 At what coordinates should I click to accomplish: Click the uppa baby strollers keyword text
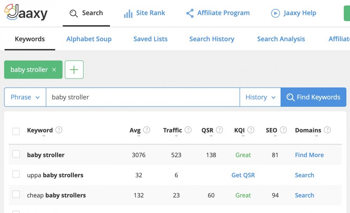pos(55,175)
